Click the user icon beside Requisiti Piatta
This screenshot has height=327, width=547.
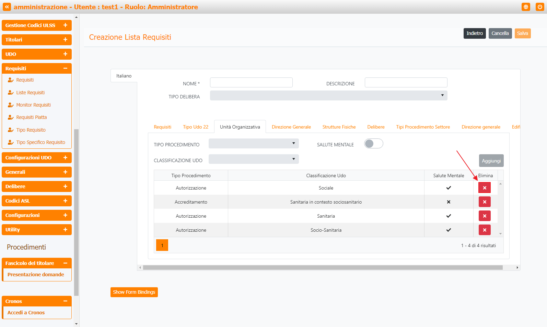coord(11,117)
